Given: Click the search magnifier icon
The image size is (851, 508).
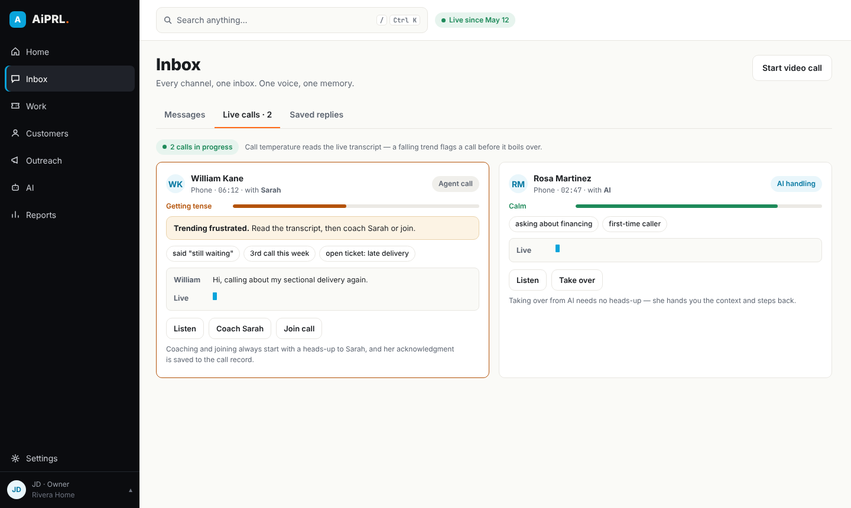Looking at the screenshot, I should [x=168, y=20].
